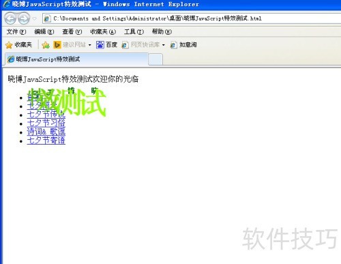This screenshot has height=264, width=341.
Task: Expand the 建议网站 dropdown arrow
Action: tap(90, 45)
